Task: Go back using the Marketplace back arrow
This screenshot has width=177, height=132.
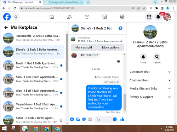Action: [x=6, y=28]
